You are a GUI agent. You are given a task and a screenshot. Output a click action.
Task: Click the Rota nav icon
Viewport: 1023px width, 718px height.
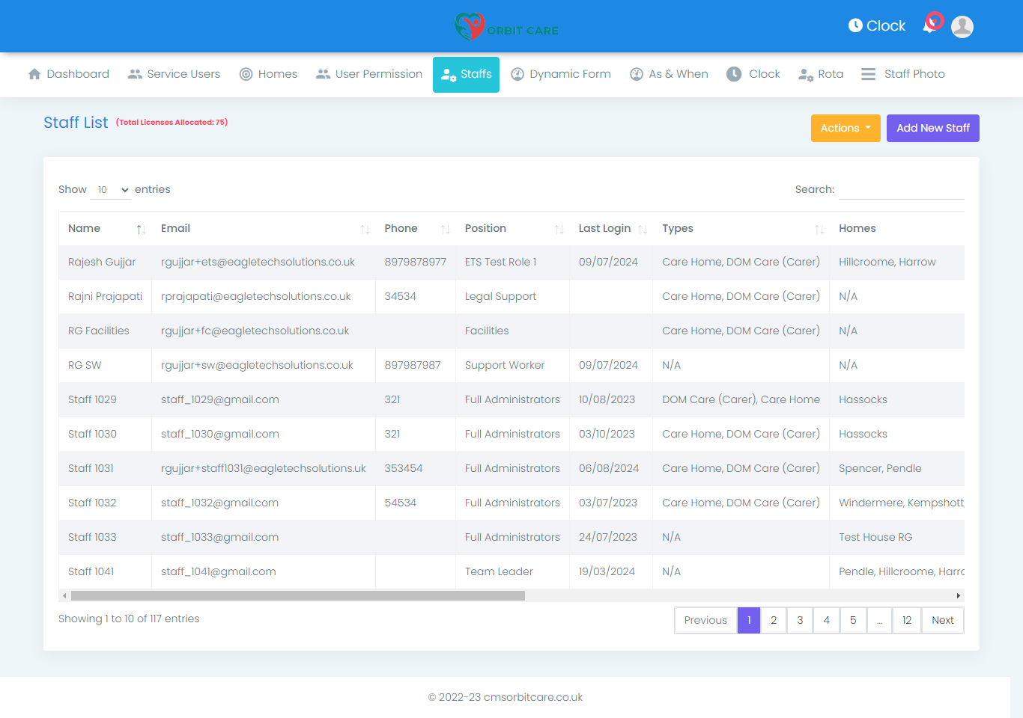point(806,74)
